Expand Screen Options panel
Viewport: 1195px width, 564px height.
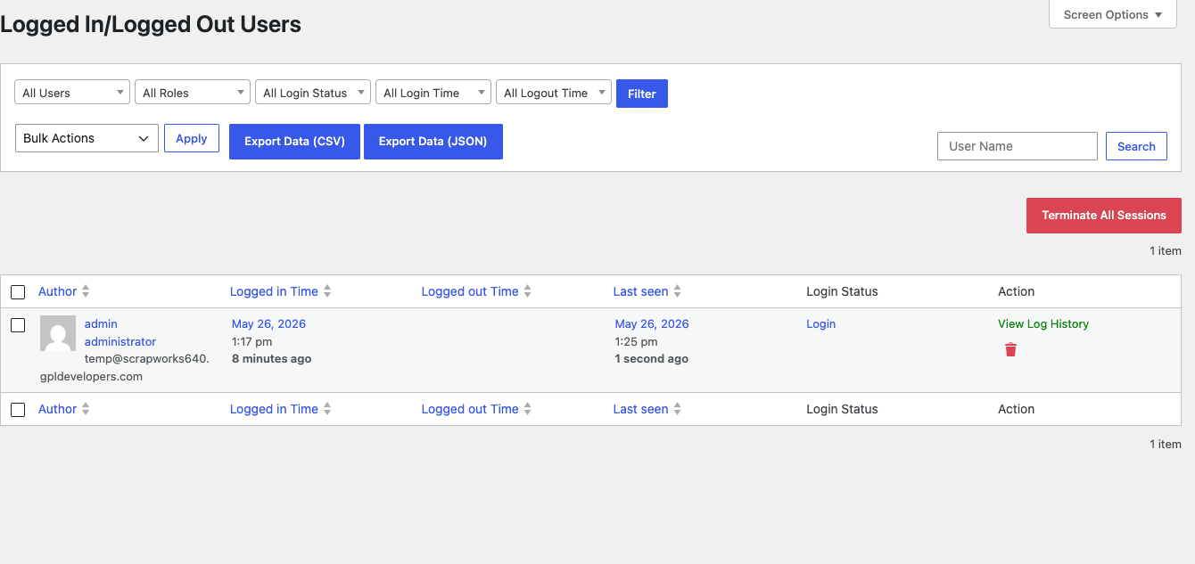[x=1113, y=14]
